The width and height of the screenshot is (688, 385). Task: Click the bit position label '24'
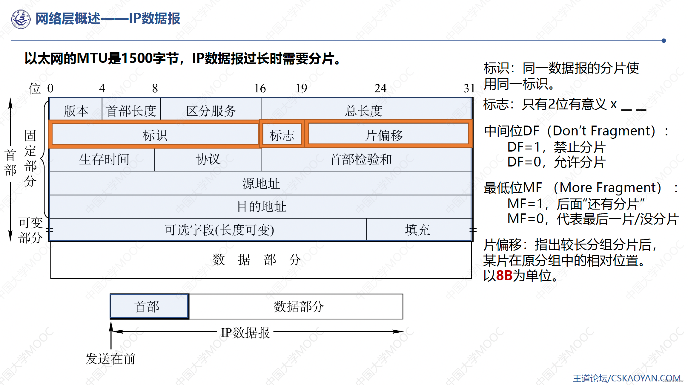point(380,88)
